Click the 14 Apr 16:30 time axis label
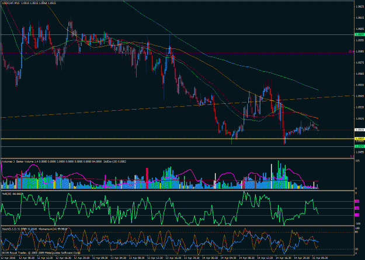Image resolution: width=365 pixels, height=260 pixels. [x=283, y=258]
